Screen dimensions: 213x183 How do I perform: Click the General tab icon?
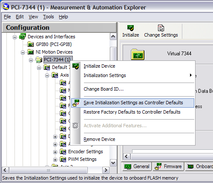(127, 166)
